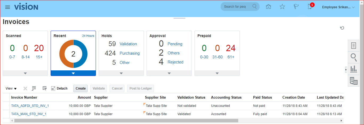The width and height of the screenshot is (364, 125).
Task: Open the Watchlist flag icon
Action: (x=296, y=7)
